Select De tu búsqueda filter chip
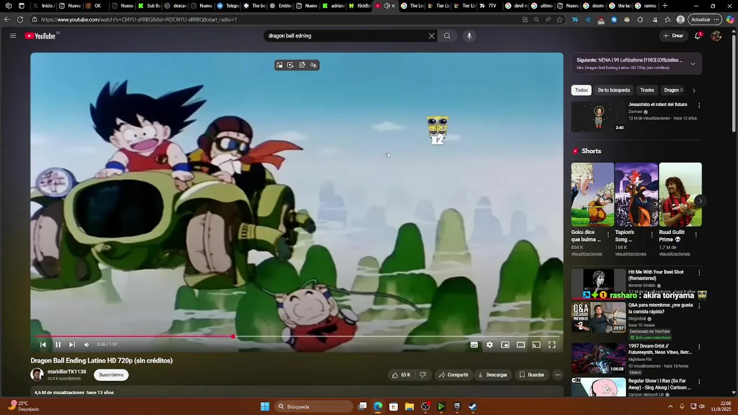 coord(613,90)
